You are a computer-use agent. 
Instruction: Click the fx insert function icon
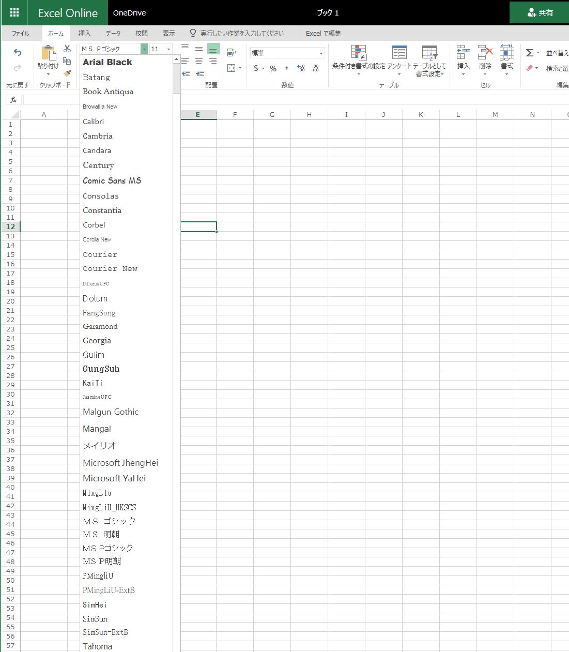pyautogui.click(x=13, y=100)
